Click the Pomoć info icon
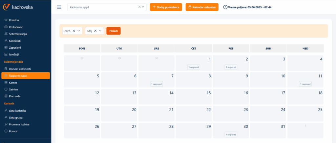This screenshot has height=143, width=336. (x=6, y=131)
